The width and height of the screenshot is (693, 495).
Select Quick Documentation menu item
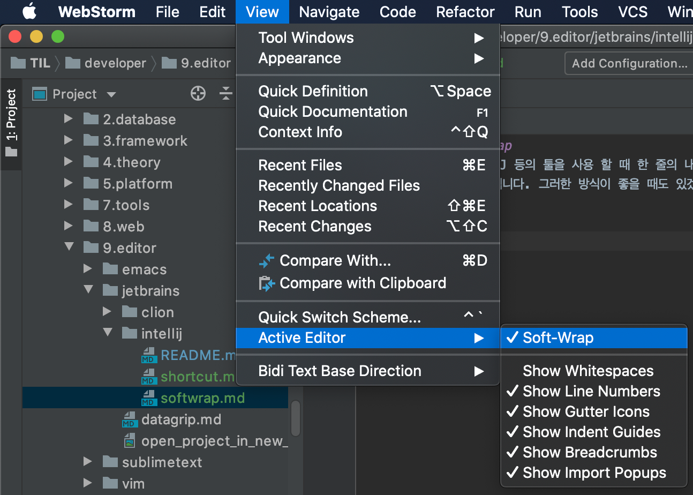click(x=368, y=111)
